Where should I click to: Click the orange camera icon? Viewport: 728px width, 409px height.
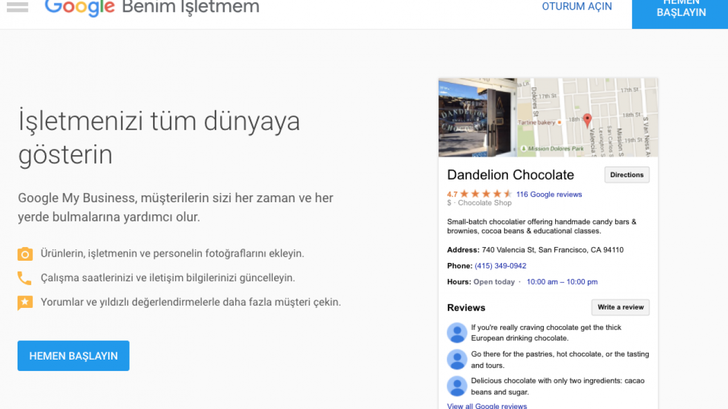click(x=25, y=254)
